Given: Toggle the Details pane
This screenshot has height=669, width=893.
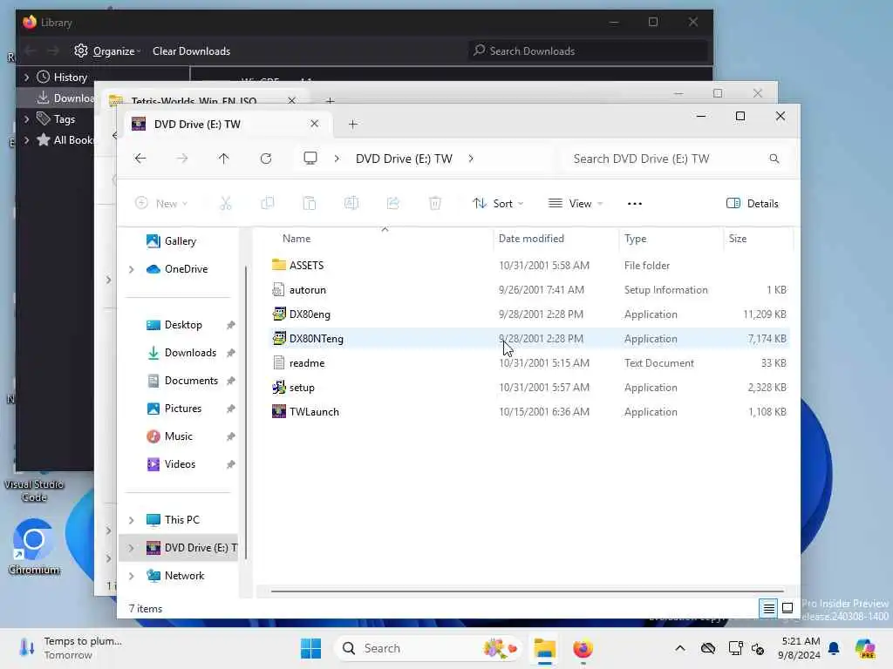Looking at the screenshot, I should (x=752, y=204).
